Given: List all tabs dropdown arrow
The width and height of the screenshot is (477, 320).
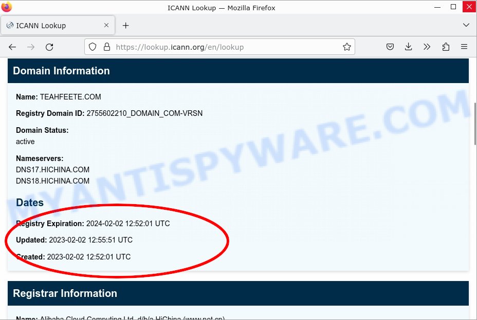Looking at the screenshot, I should point(466,25).
